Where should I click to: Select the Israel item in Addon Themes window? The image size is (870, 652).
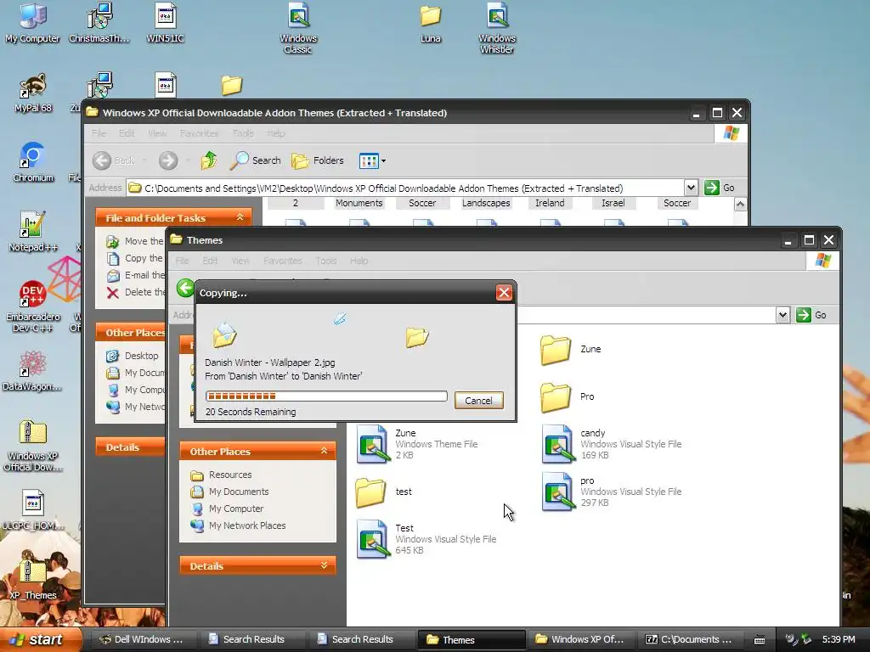click(x=613, y=203)
